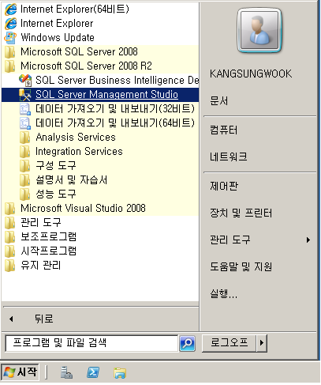Screen dimensions: 321x385
Task: Click the 로그오프 button
Action: pos(229,343)
